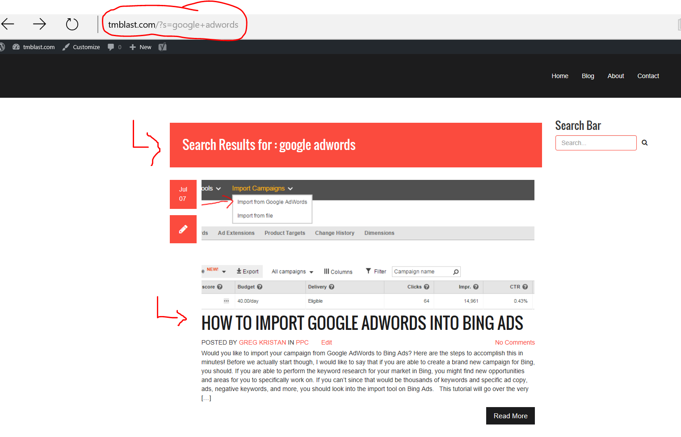Screen dimensions: 681x437
Task: Open the About page
Action: tap(616, 76)
